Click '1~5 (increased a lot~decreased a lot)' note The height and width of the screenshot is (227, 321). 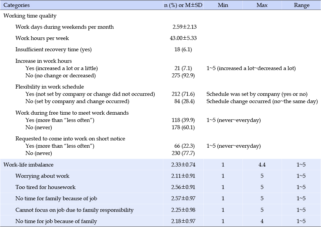tap(251, 68)
